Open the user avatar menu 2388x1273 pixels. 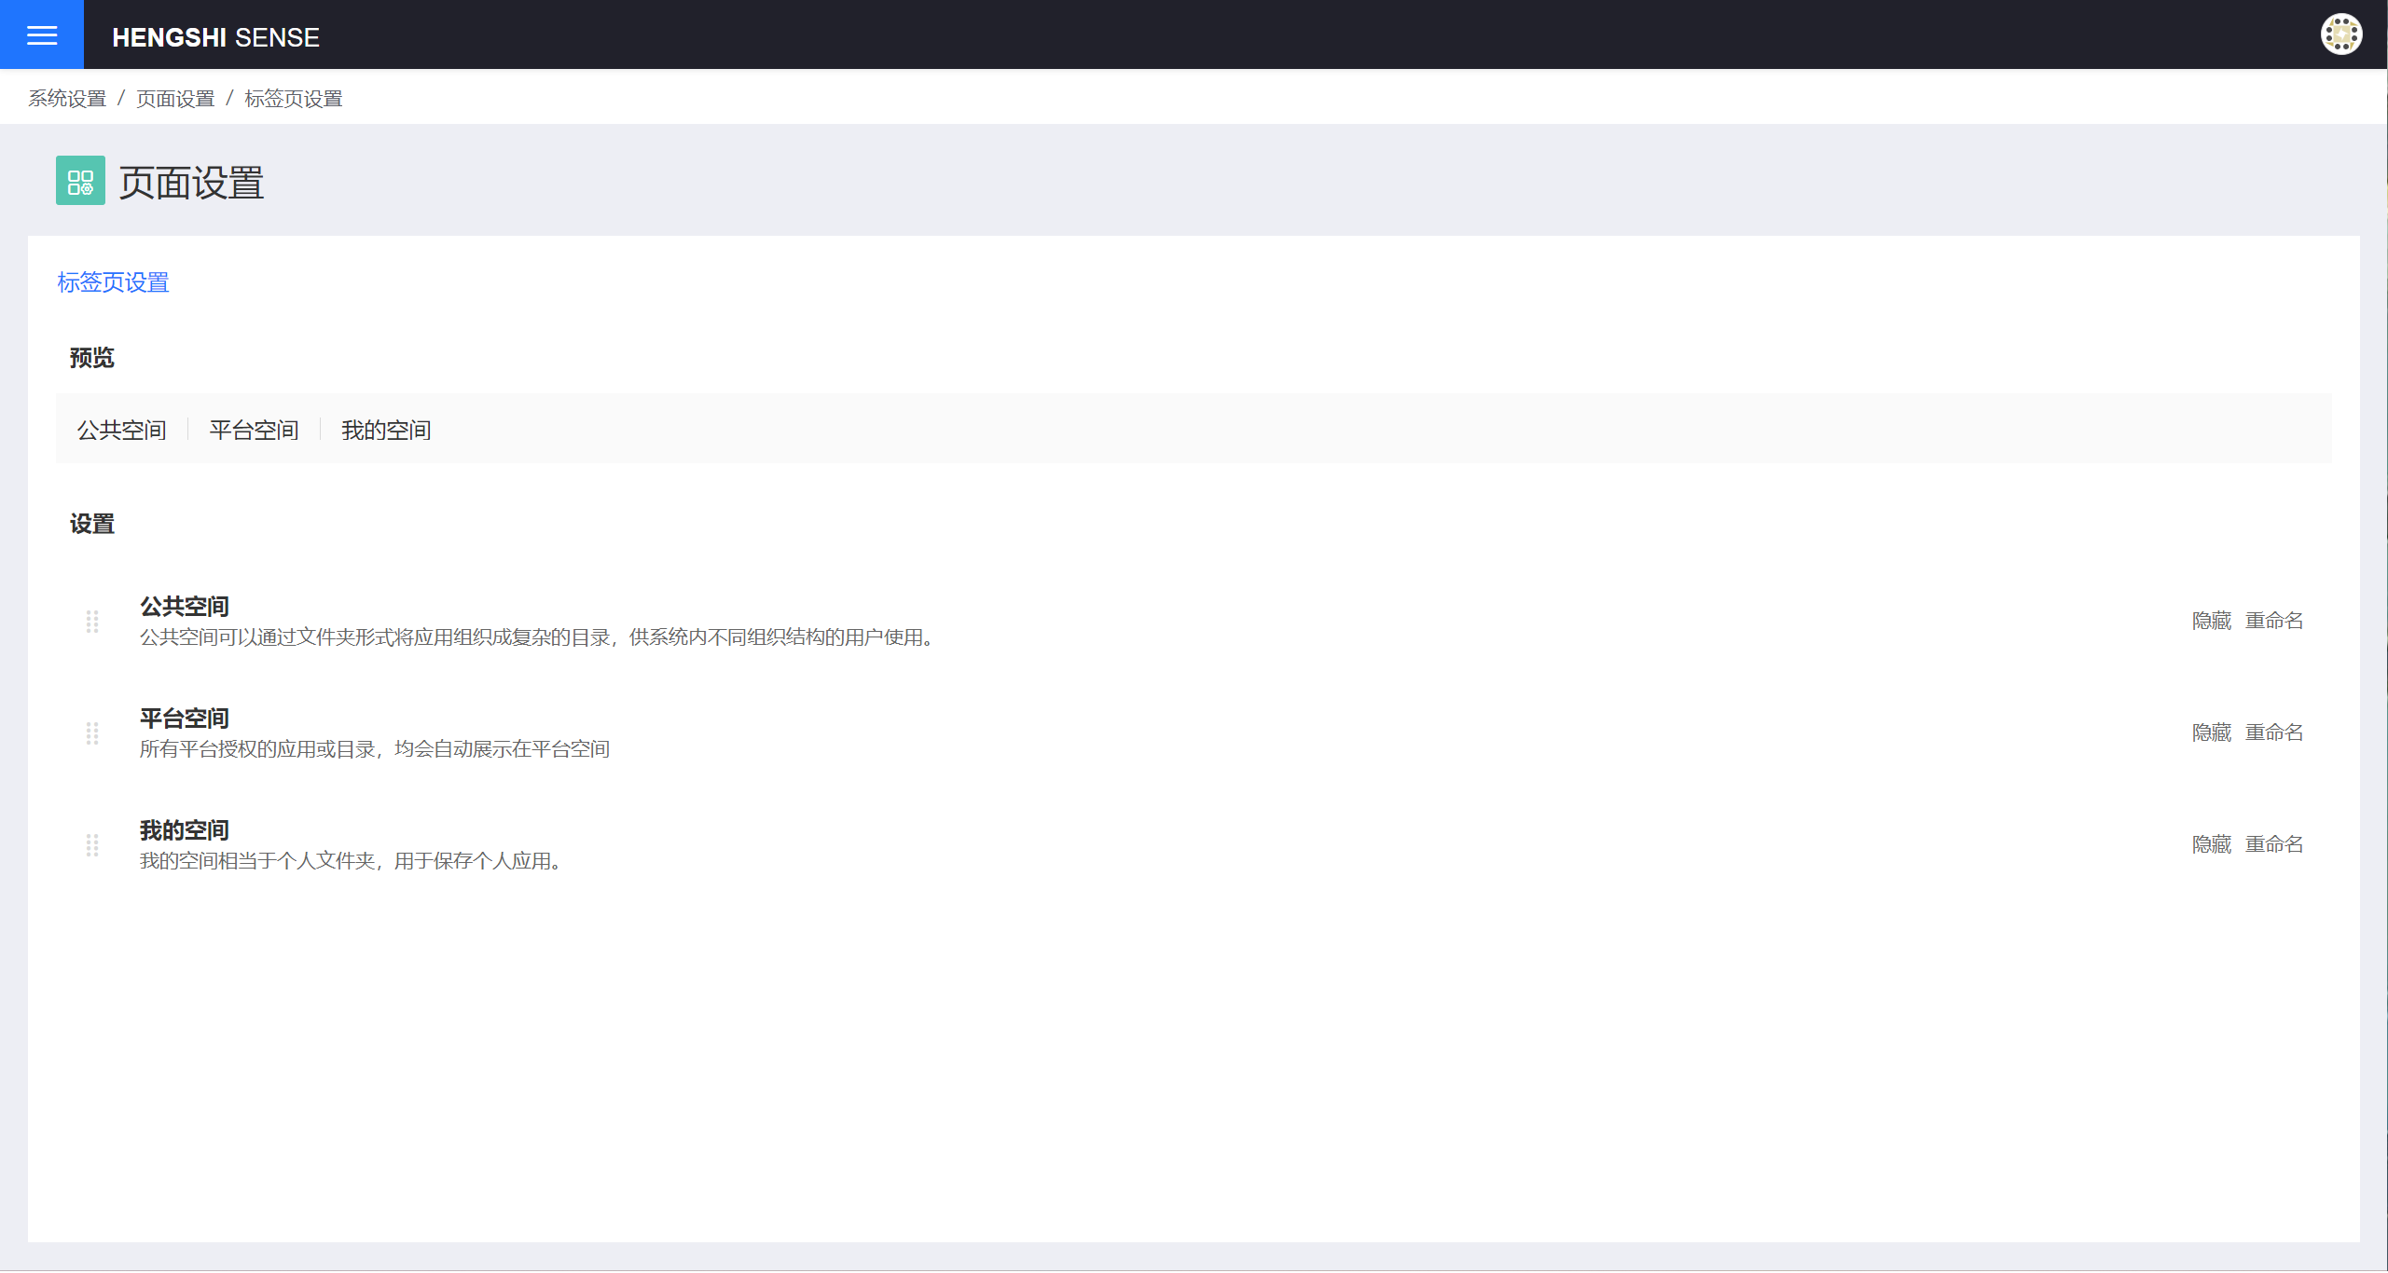(x=2340, y=35)
